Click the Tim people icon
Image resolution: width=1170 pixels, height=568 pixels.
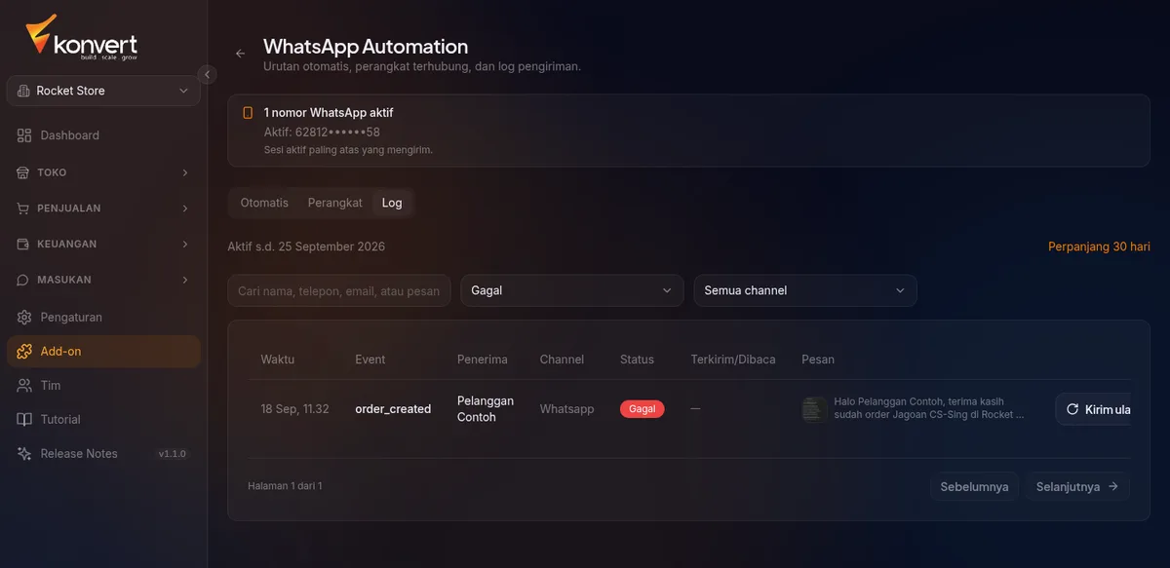(24, 386)
